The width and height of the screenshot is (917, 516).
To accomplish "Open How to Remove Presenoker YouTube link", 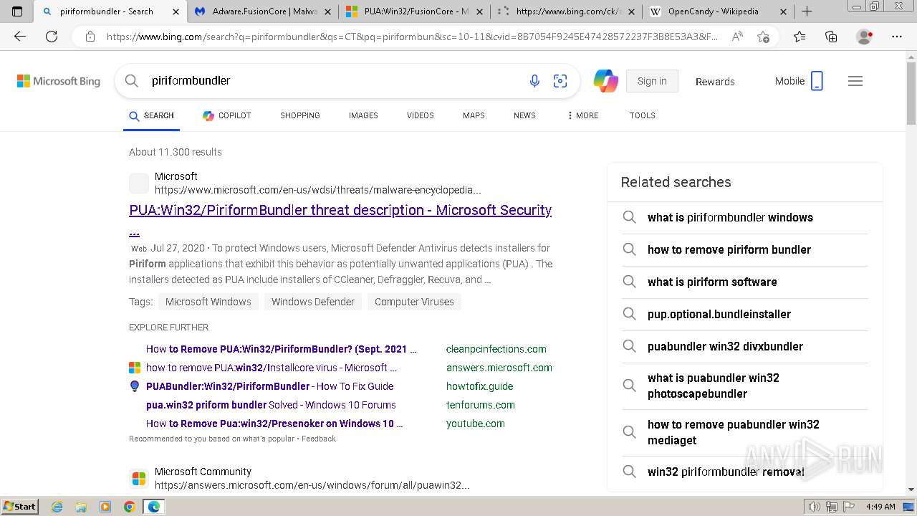I will tap(274, 424).
